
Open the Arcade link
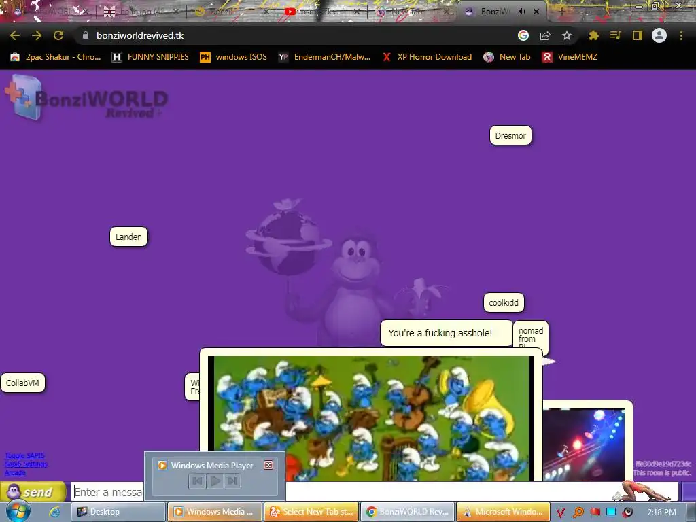[15, 472]
